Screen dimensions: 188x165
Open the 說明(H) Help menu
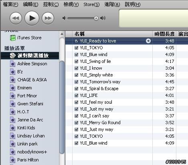[133, 4]
